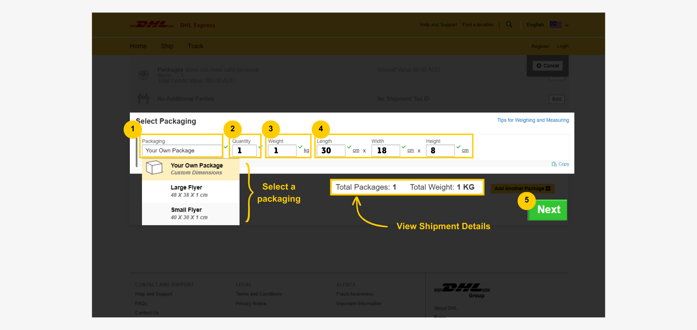Click the stacked packages icon in summary
Viewport: 697px width, 330px height.
pyautogui.click(x=143, y=75)
